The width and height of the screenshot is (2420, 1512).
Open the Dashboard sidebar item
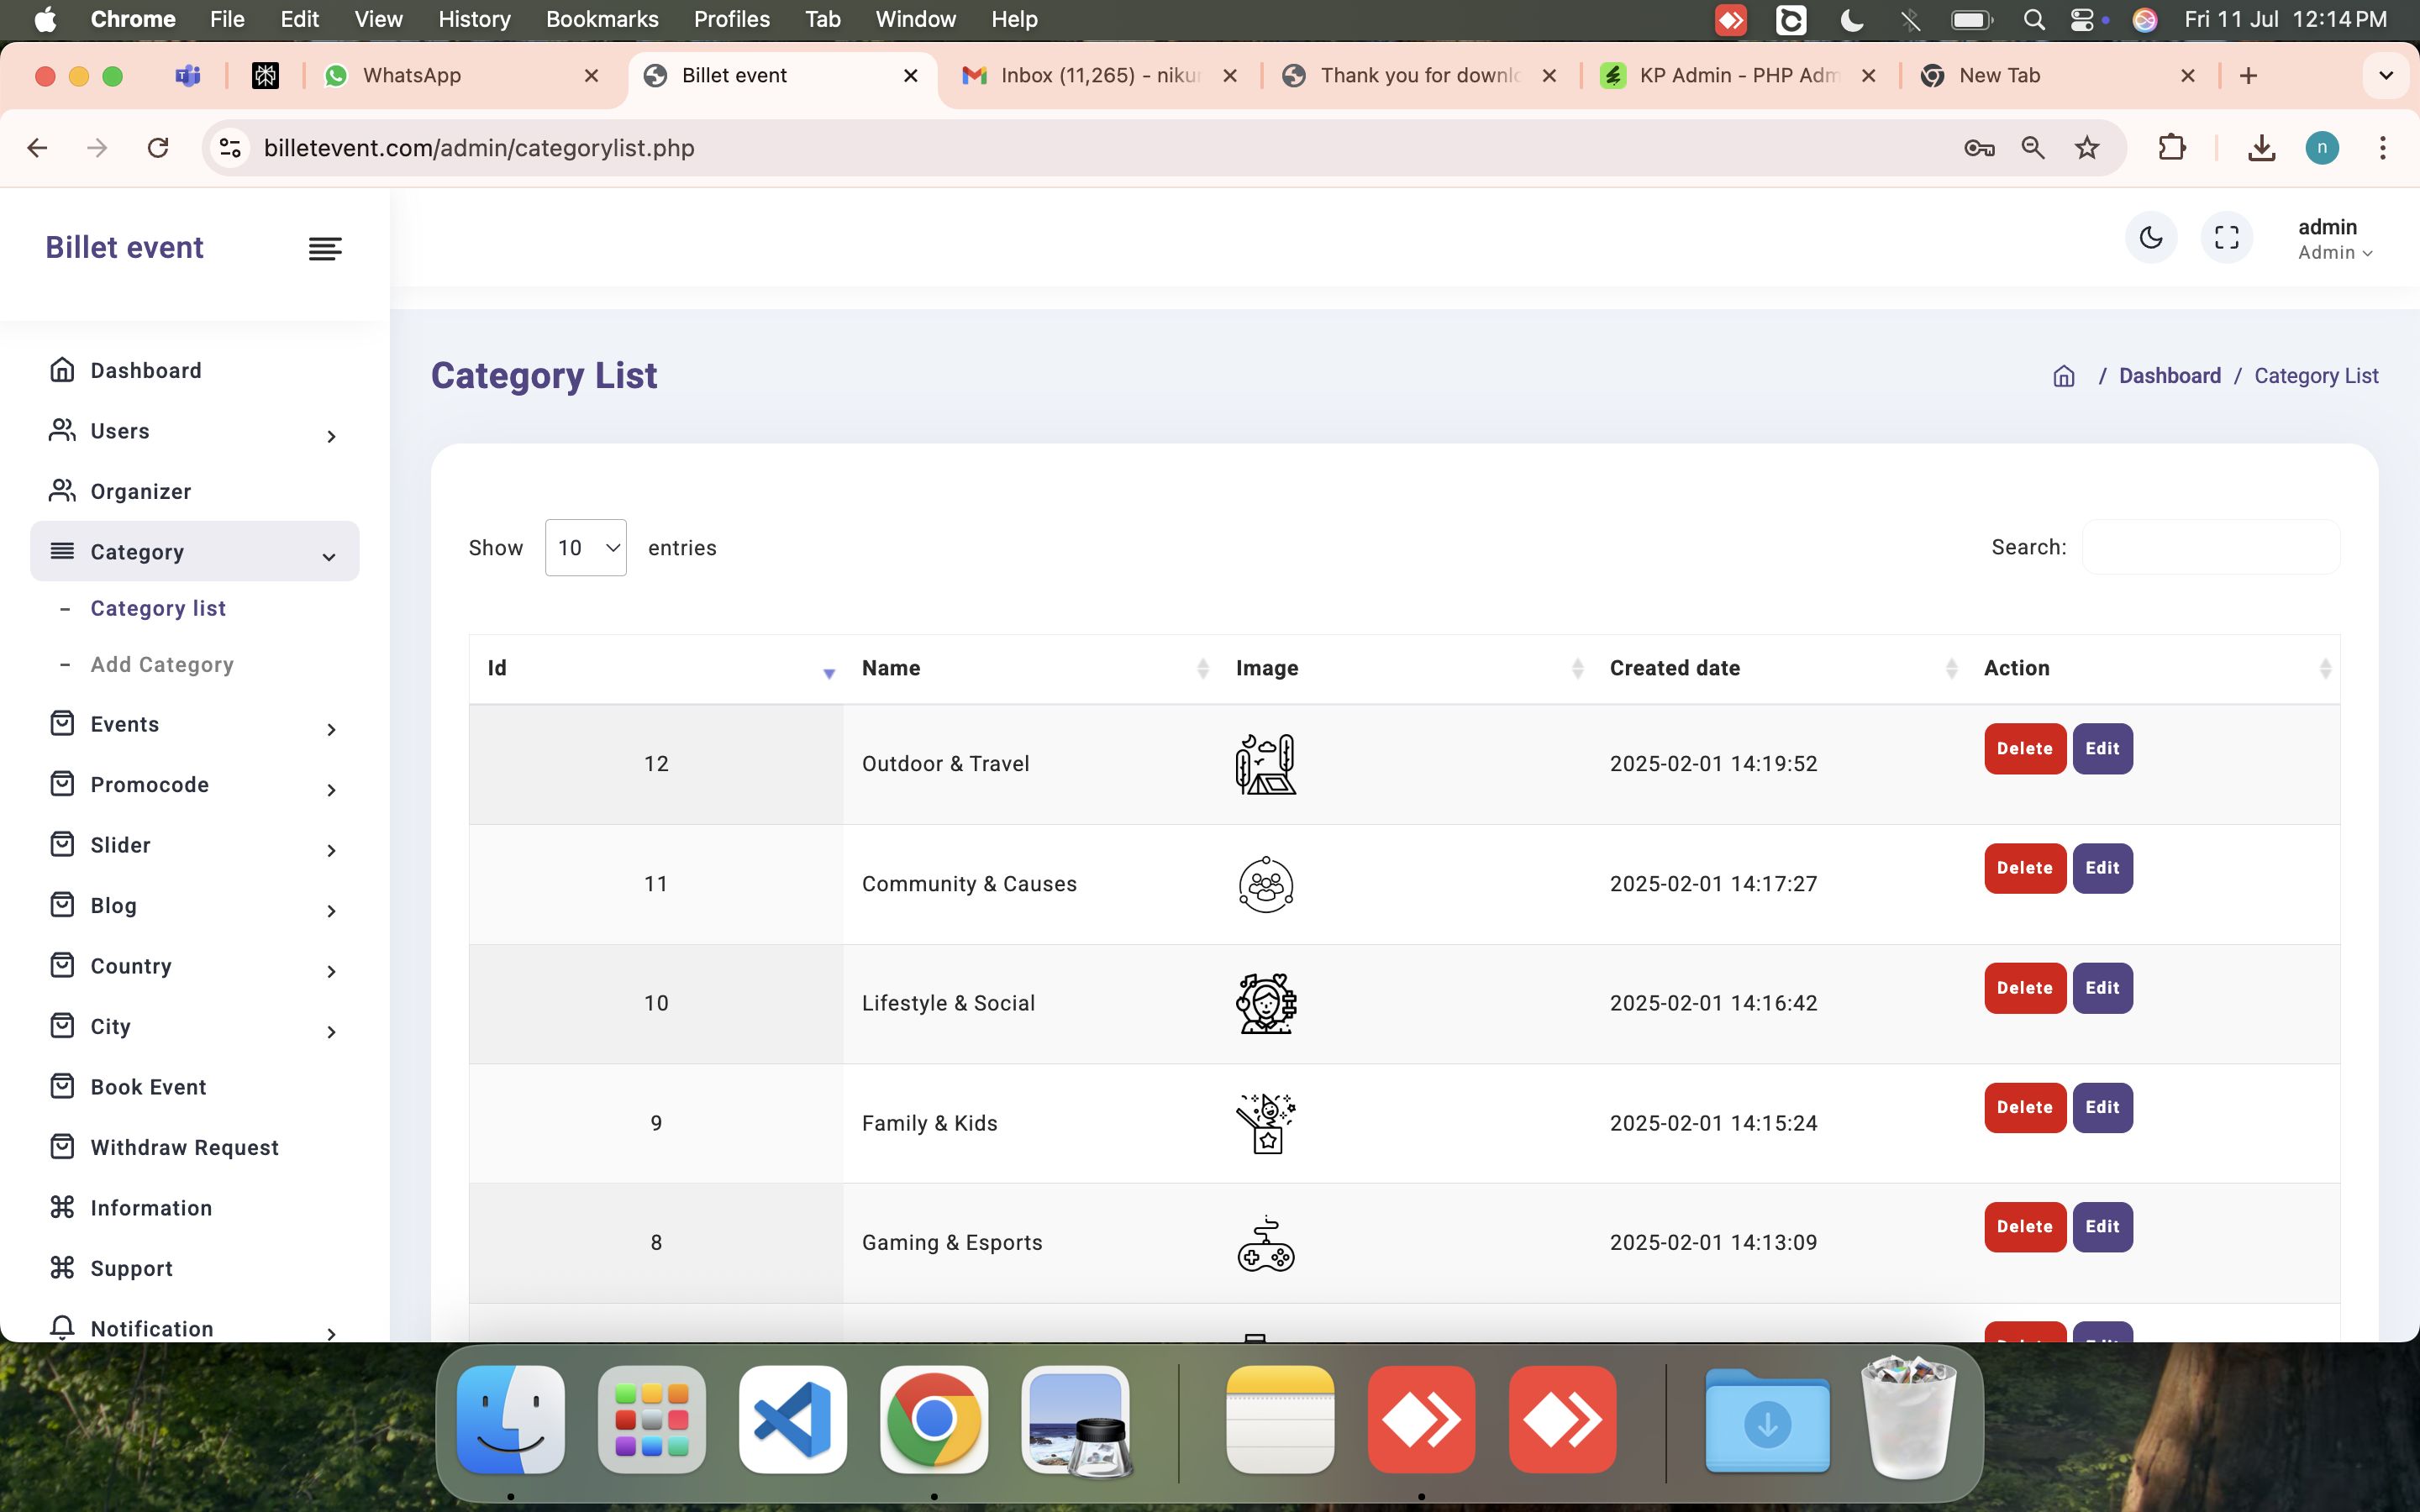coord(146,370)
